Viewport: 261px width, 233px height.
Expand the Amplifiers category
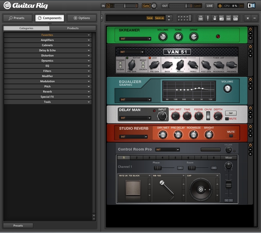point(47,40)
